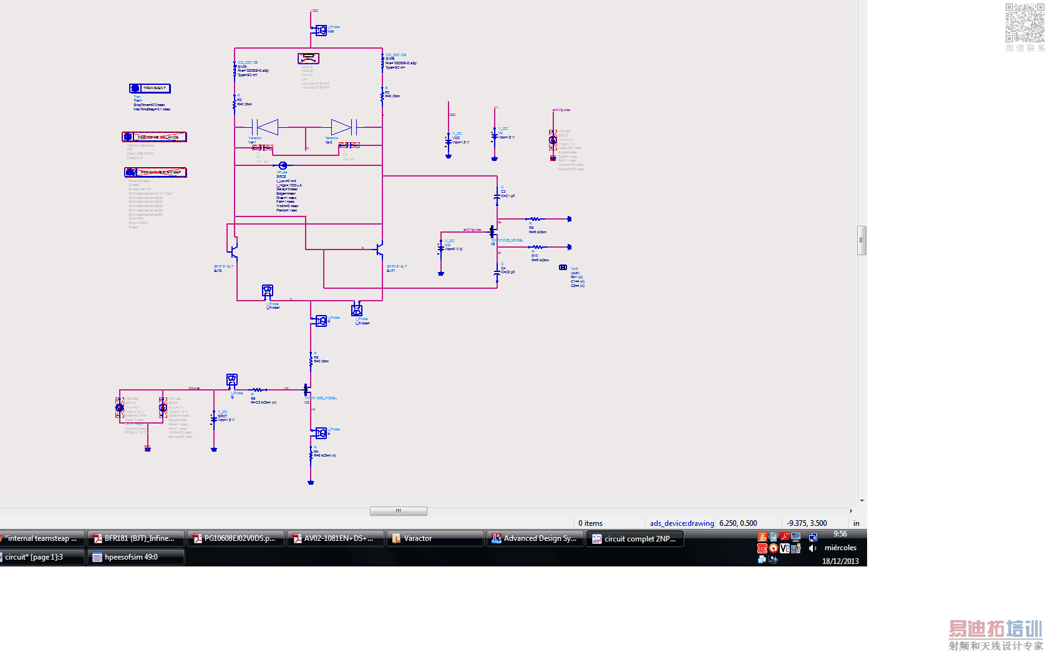Screen dimensions: 1048x655
Task: Select the V_DC source VDD
Action: (x=449, y=142)
